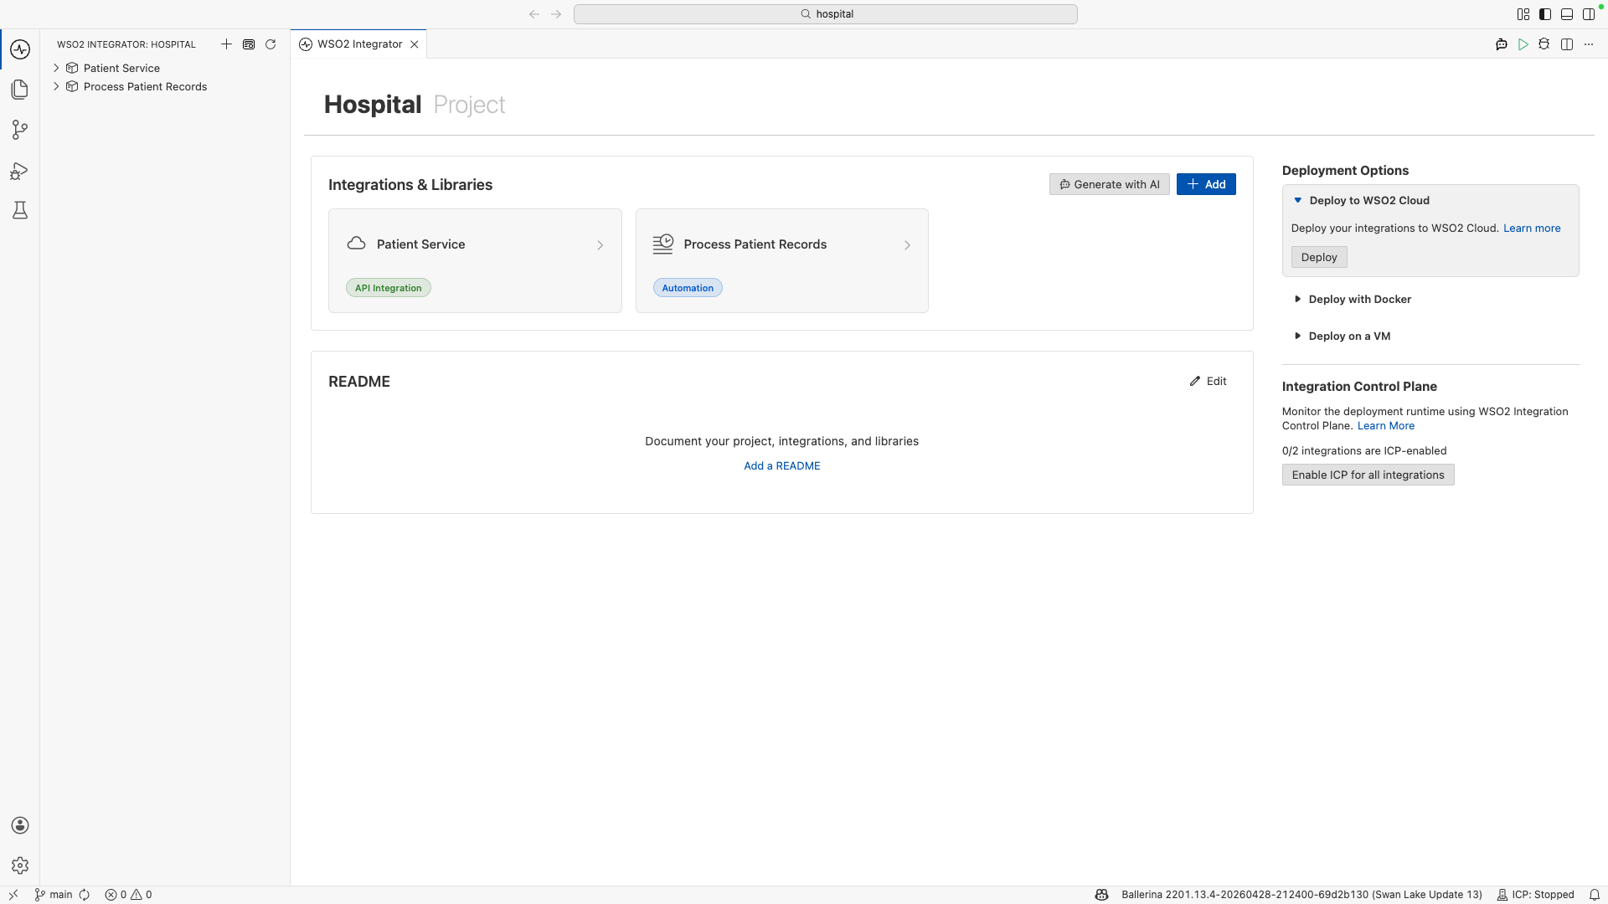Click the Deploy button

click(x=1319, y=257)
